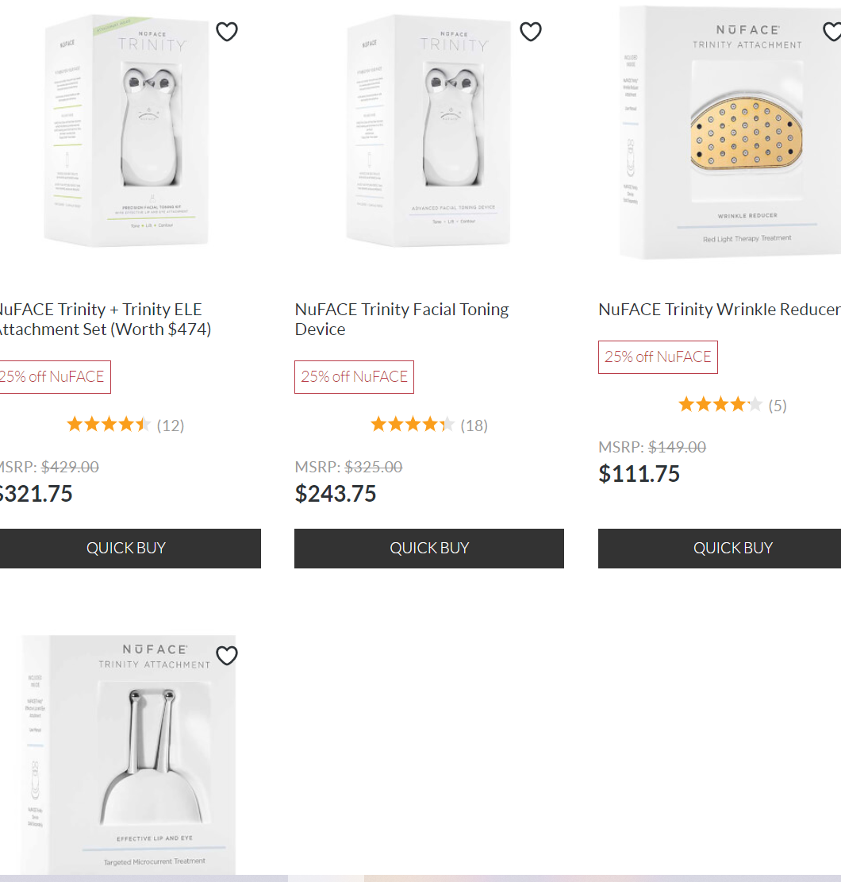Open Trinity ELE Attachment Set title link
Screen dimensions: 841x882
pos(102,319)
